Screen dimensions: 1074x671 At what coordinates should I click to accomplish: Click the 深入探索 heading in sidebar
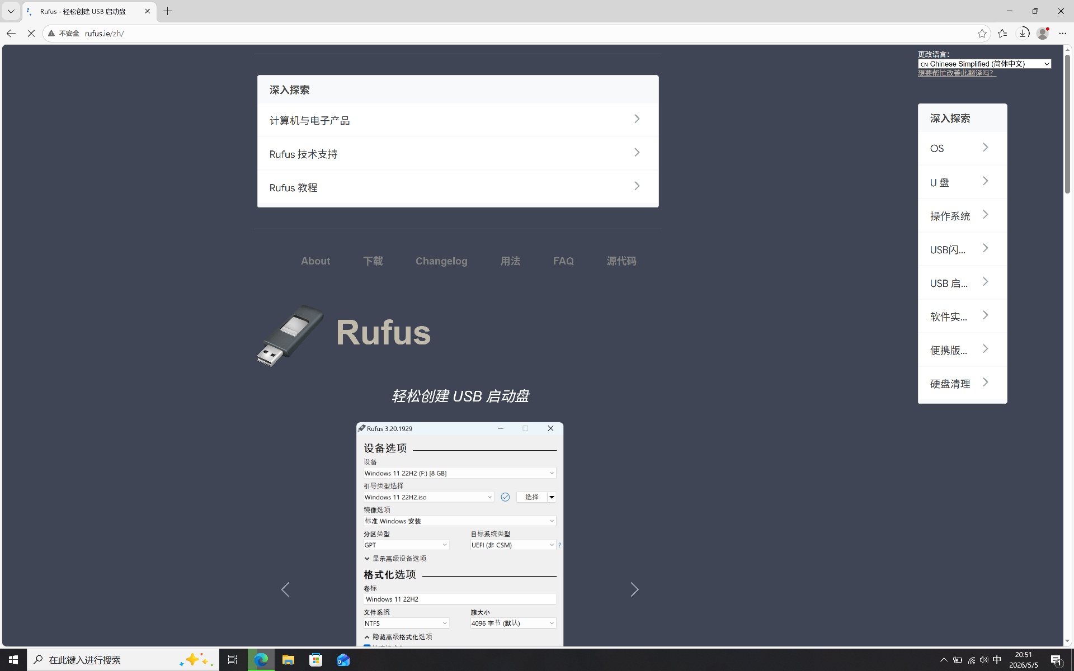[x=950, y=119]
